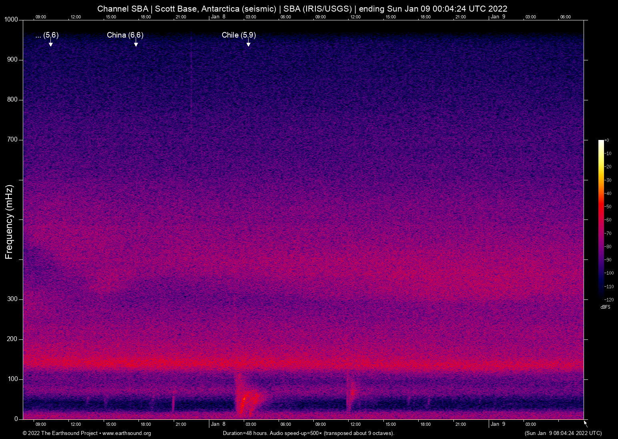This screenshot has height=439, width=618.
Task: Click the 09:00 tick label on top axis
Action: [x=41, y=17]
